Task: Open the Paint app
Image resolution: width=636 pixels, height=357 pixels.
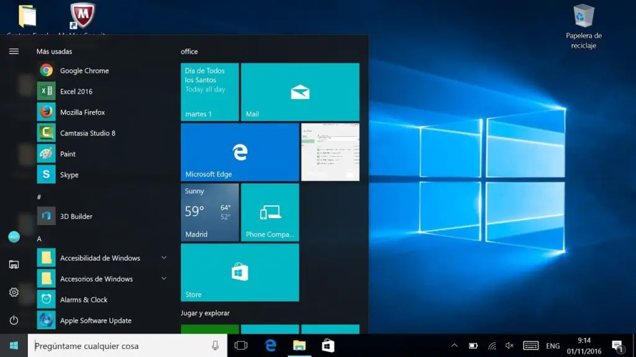Action: click(68, 154)
